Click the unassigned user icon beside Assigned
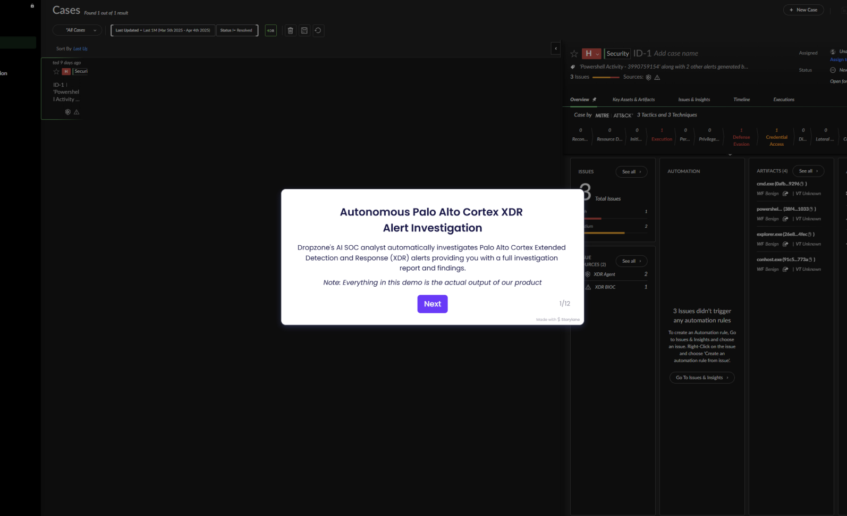Screen dimensions: 847x516 tap(833, 52)
